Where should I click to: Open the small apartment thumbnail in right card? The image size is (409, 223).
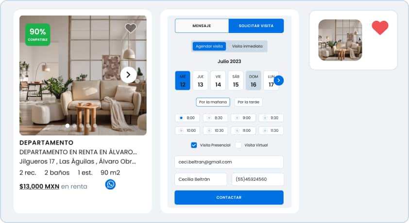point(340,40)
